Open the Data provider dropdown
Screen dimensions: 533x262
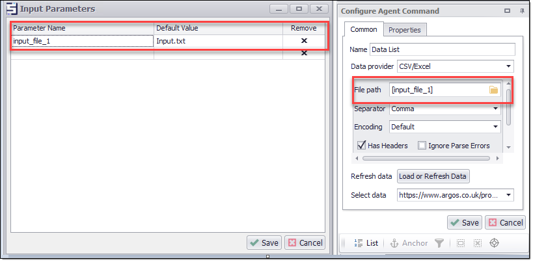pos(508,66)
